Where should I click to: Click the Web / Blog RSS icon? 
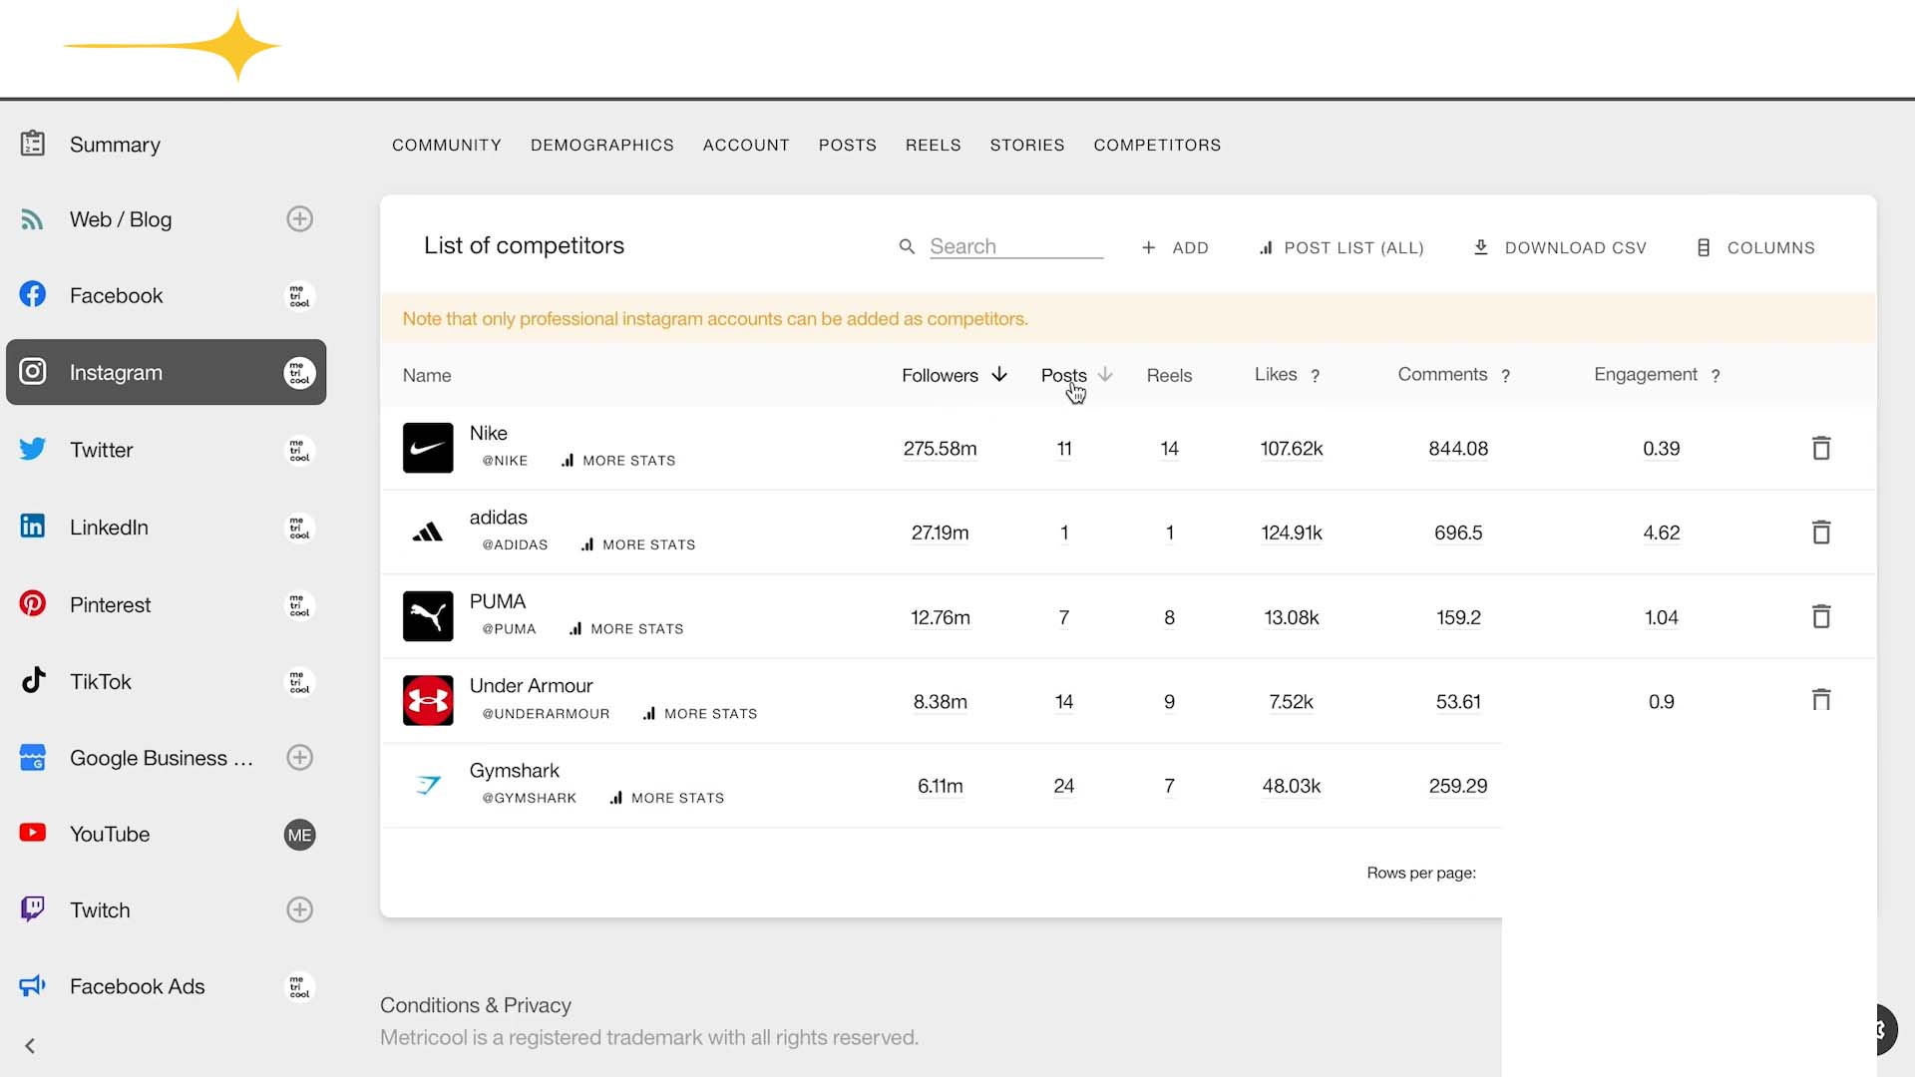[33, 219]
